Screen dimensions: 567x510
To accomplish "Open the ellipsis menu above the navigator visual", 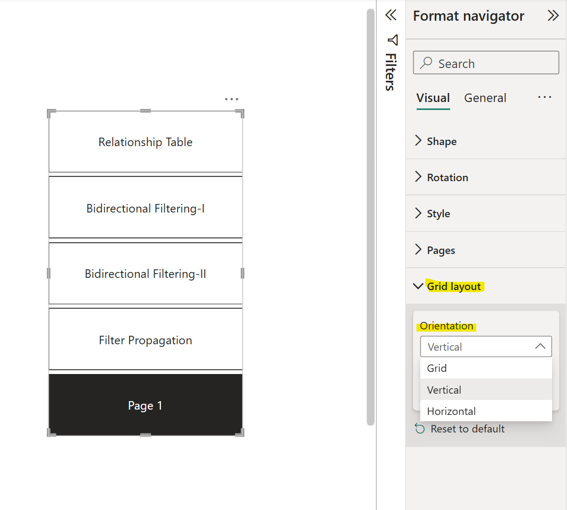I will [x=231, y=99].
